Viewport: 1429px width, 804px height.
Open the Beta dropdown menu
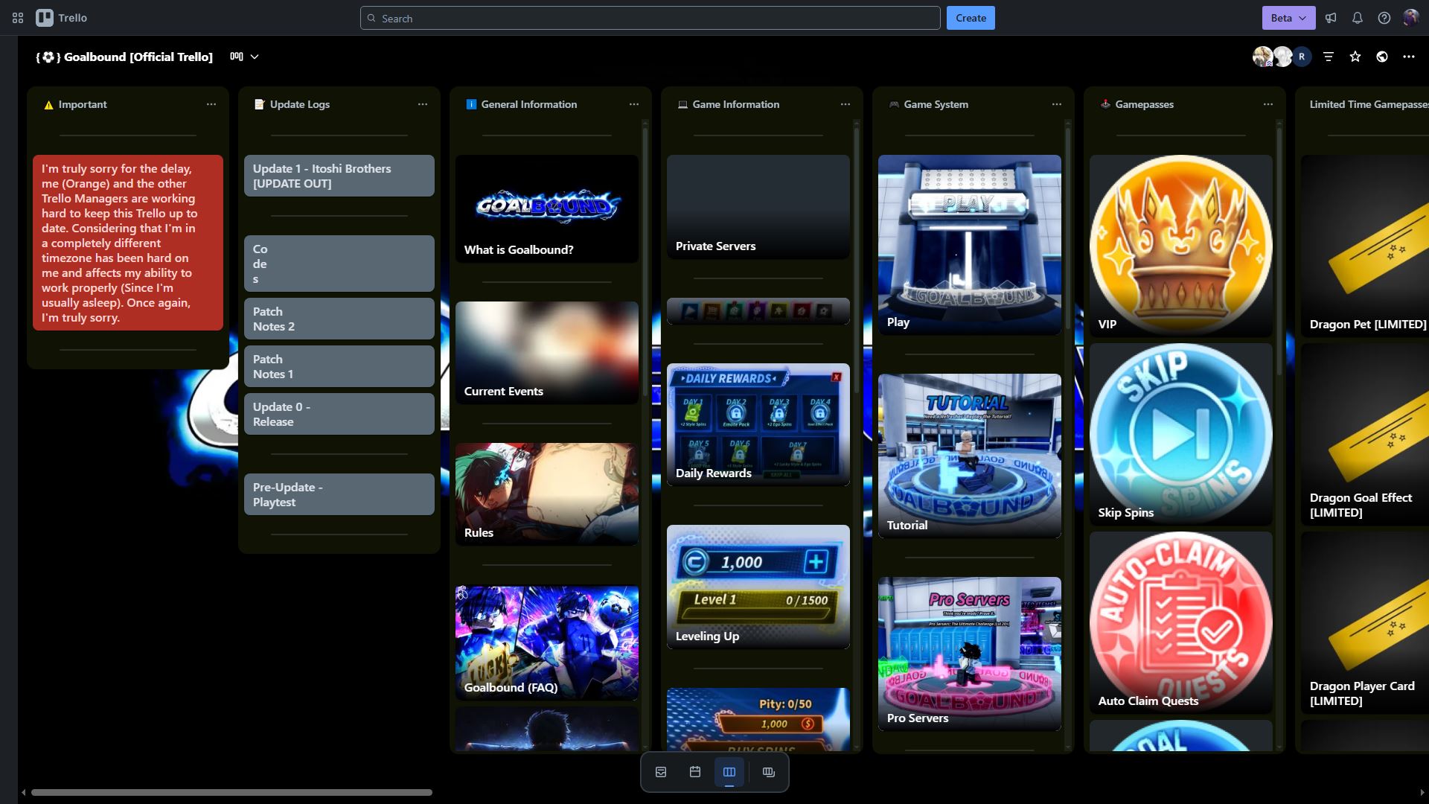pyautogui.click(x=1288, y=18)
